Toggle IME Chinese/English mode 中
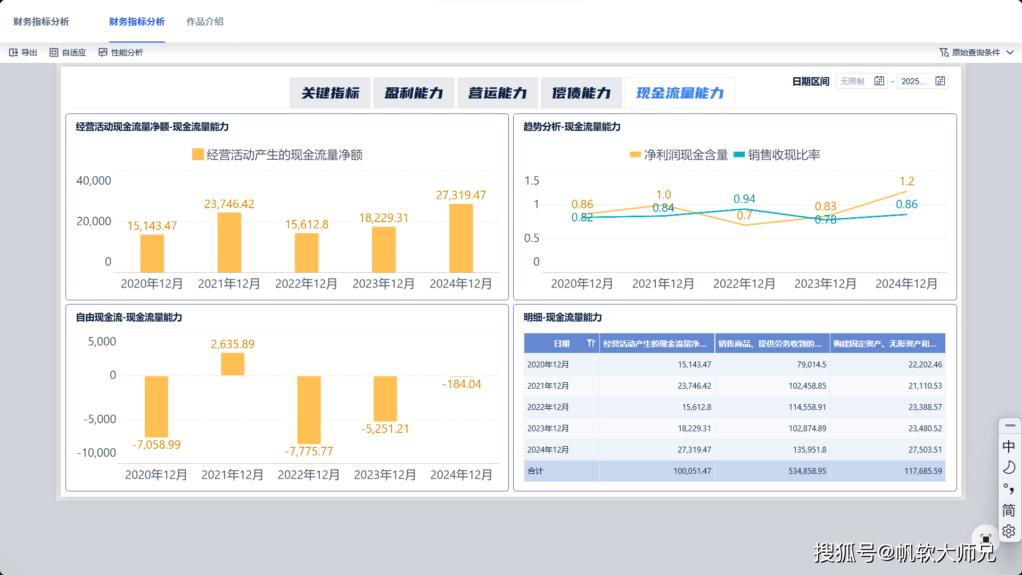The image size is (1022, 575). pos(1009,446)
